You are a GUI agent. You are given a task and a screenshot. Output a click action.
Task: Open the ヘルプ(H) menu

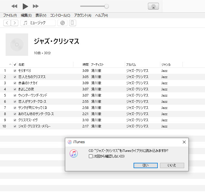click(x=102, y=15)
